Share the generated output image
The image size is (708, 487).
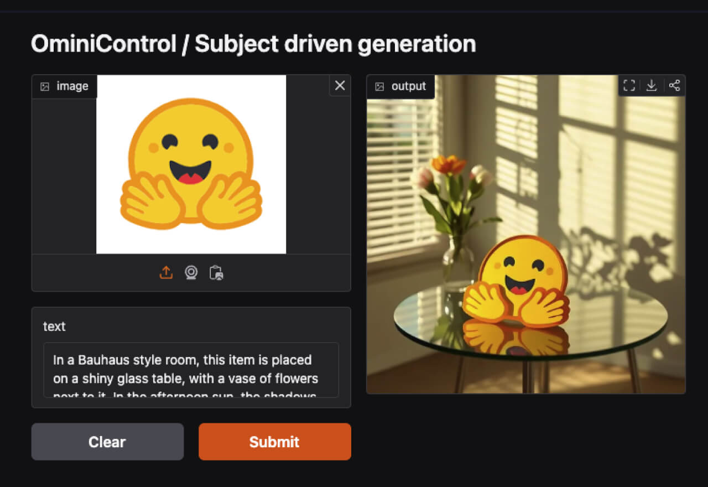click(x=674, y=85)
